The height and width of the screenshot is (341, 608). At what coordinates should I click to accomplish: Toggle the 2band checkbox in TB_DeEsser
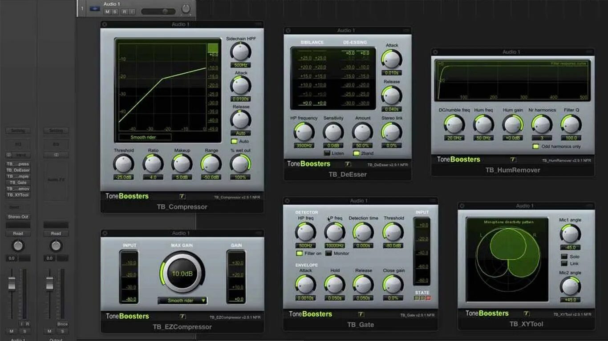(356, 153)
